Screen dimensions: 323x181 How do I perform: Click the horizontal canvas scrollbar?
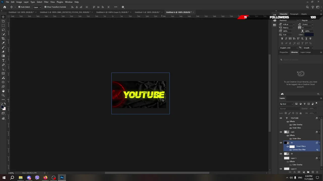[157, 173]
